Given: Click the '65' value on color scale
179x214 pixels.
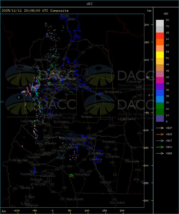Looking at the screenshot, I should 167,33.
